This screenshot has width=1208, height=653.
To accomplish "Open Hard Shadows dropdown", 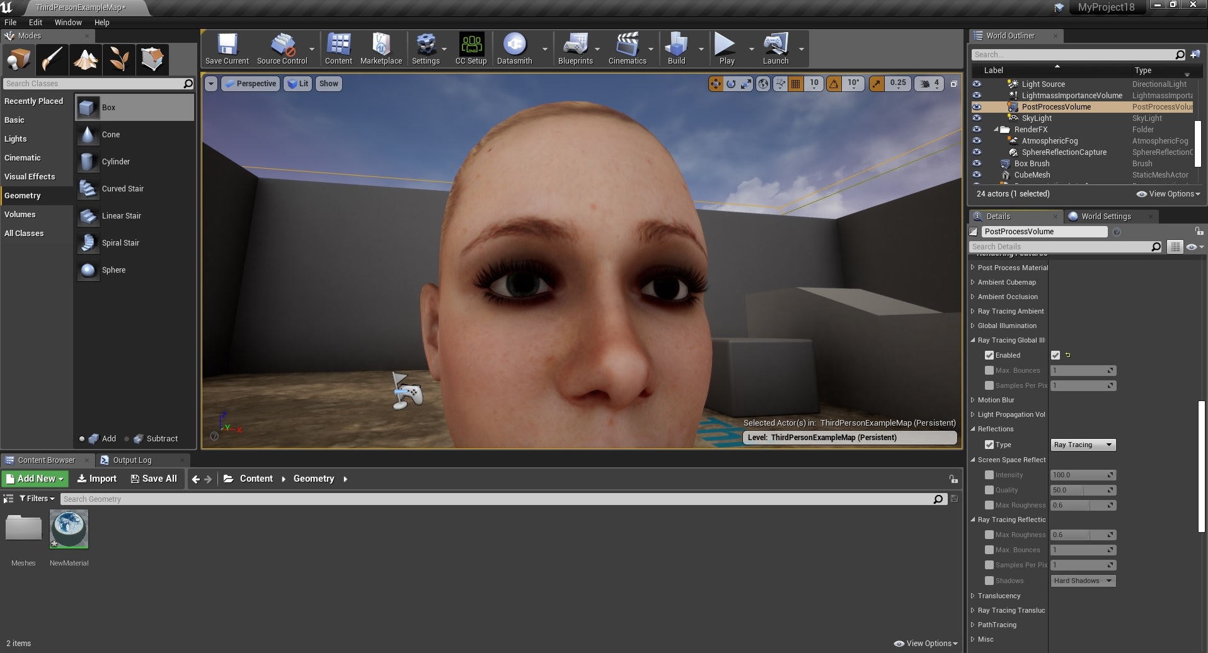I will (1083, 581).
